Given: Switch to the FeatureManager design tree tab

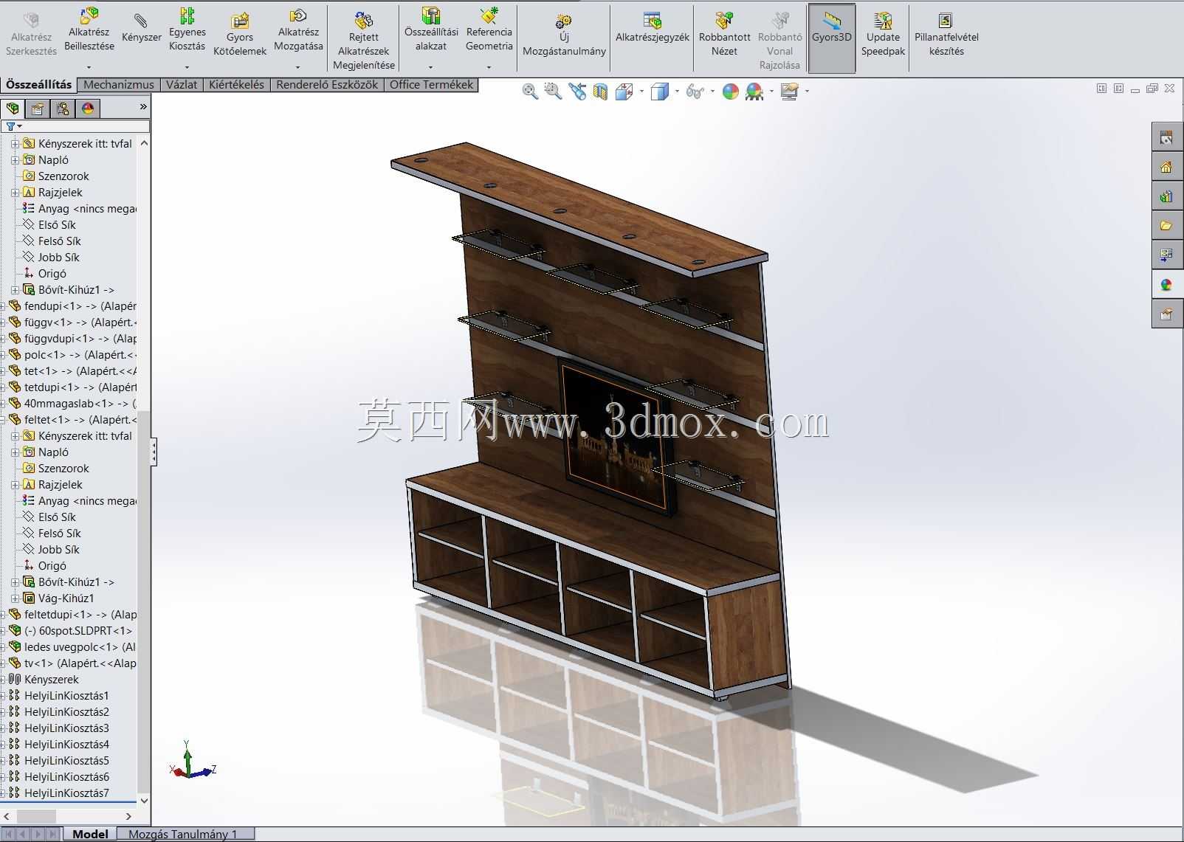Looking at the screenshot, I should [13, 109].
